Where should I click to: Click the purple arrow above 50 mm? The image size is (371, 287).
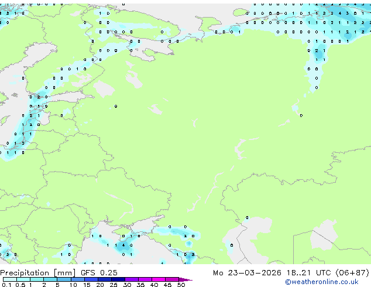[185, 279]
